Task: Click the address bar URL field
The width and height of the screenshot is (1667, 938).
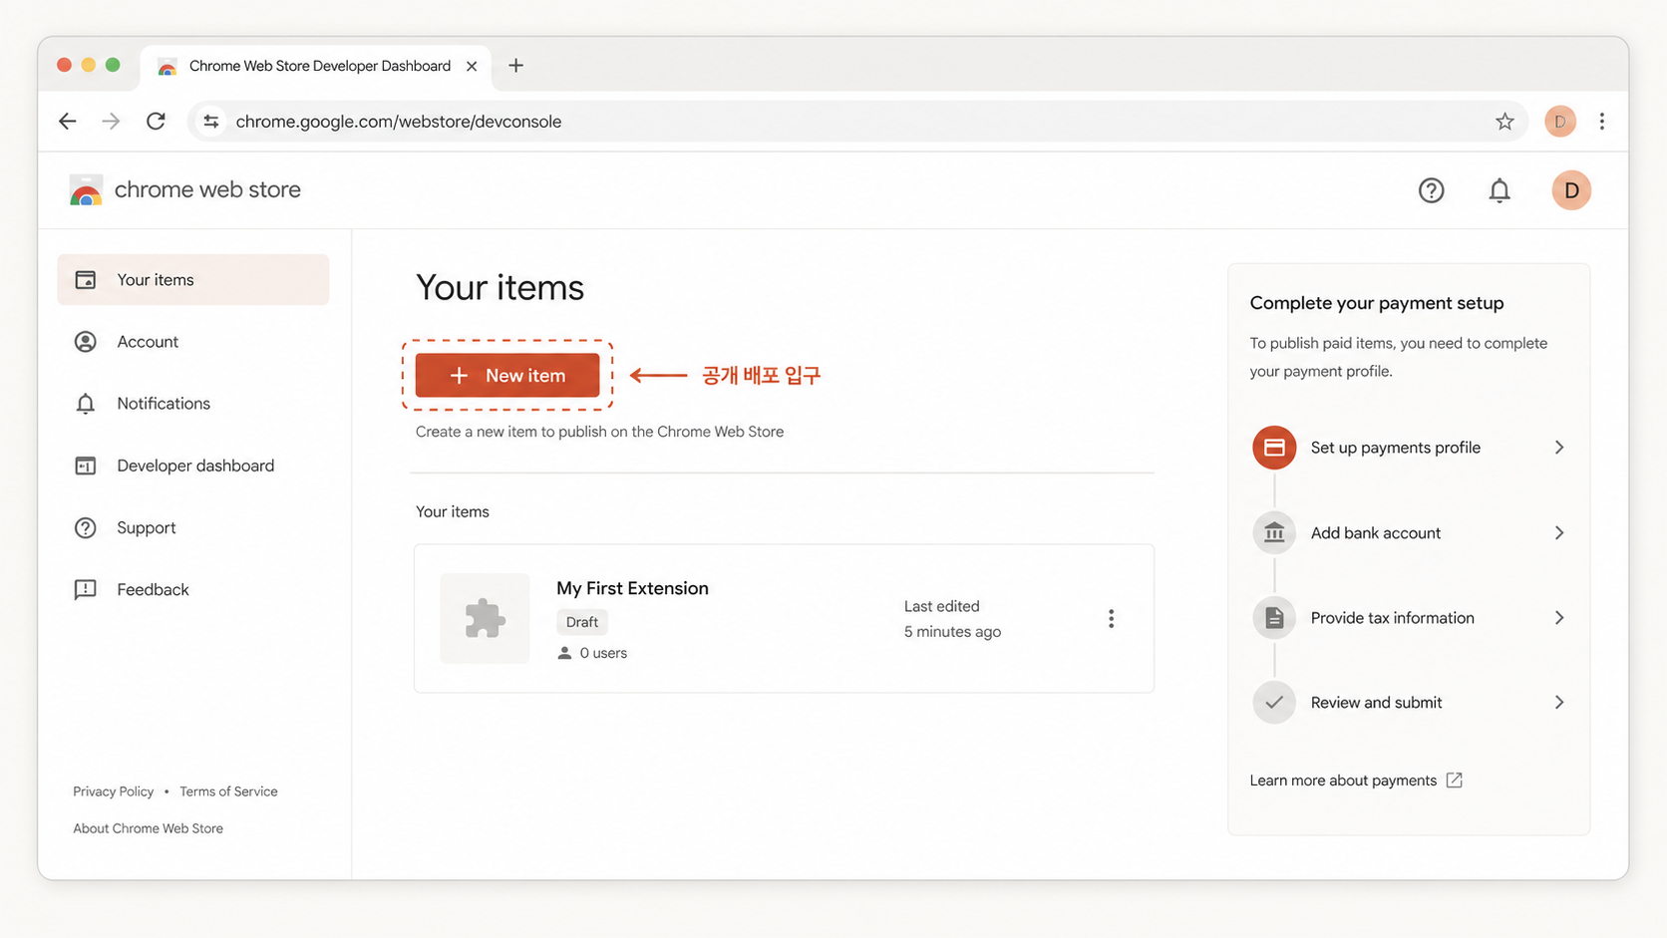Action: (857, 122)
